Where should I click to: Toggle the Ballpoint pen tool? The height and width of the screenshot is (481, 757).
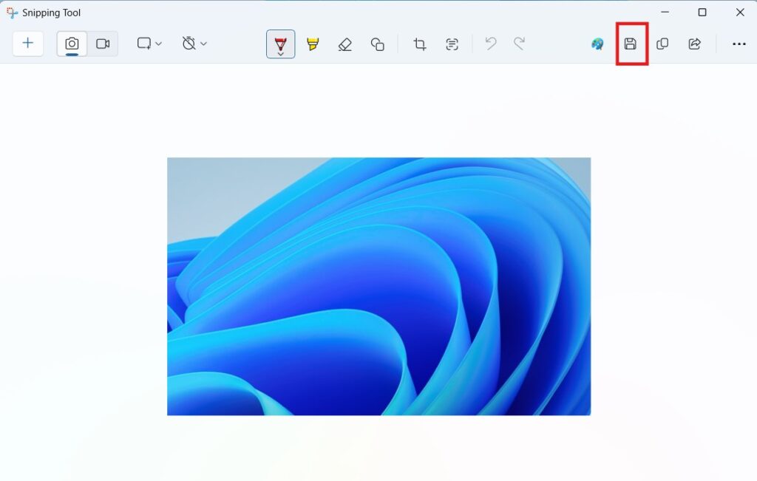pos(280,41)
